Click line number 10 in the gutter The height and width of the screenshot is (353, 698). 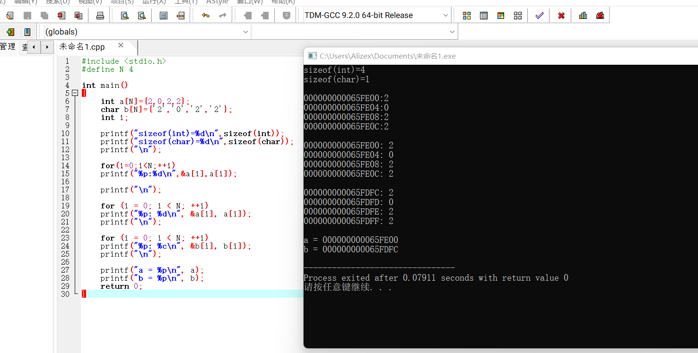(65, 134)
